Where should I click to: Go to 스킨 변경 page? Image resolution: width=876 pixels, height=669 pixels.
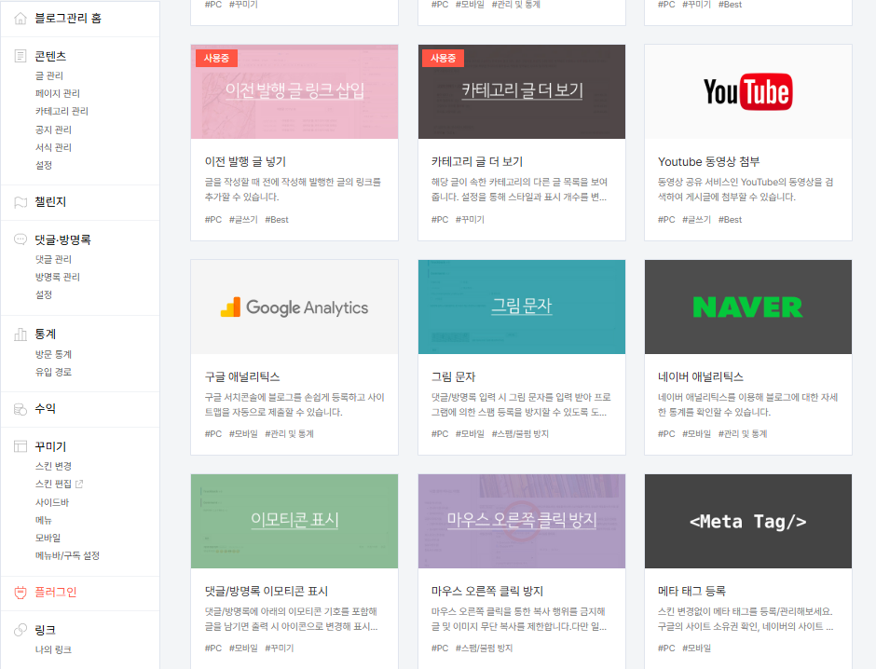[x=54, y=466]
